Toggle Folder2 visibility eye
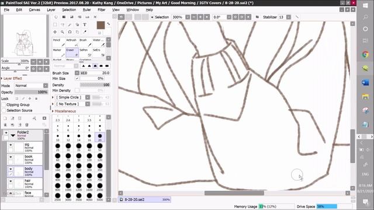This screenshot has width=374, height=210. (x=6, y=132)
